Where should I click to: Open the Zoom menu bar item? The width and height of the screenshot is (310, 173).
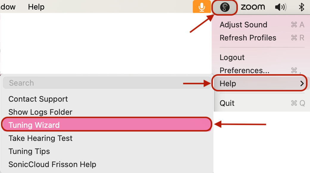pyautogui.click(x=253, y=7)
